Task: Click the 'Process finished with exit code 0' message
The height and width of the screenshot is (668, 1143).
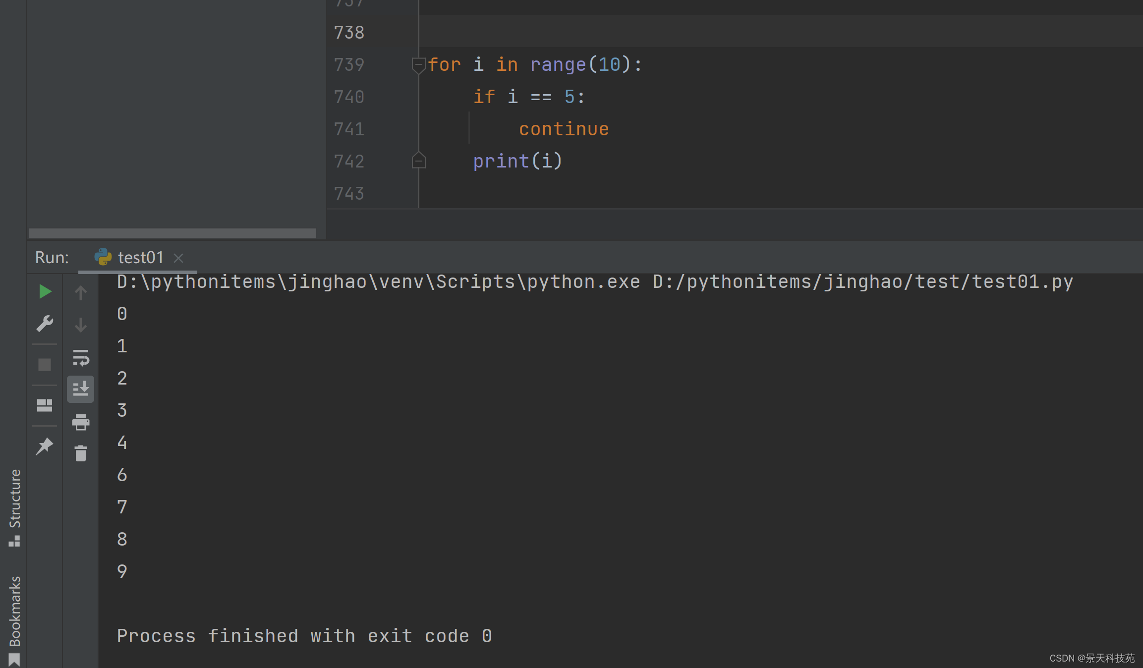Action: 304,636
